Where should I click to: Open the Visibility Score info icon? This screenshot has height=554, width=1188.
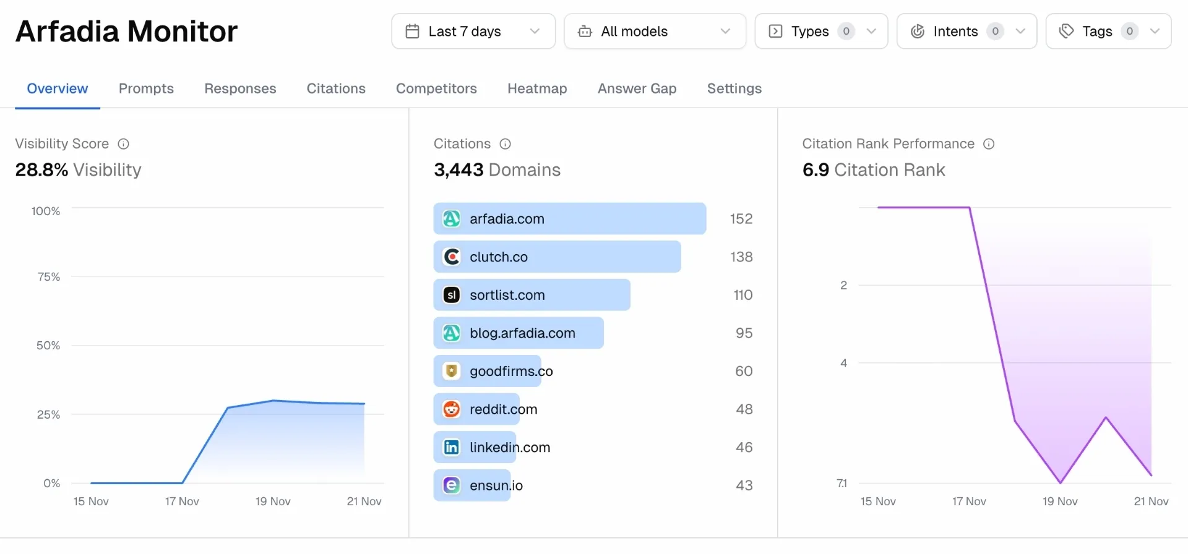[124, 144]
